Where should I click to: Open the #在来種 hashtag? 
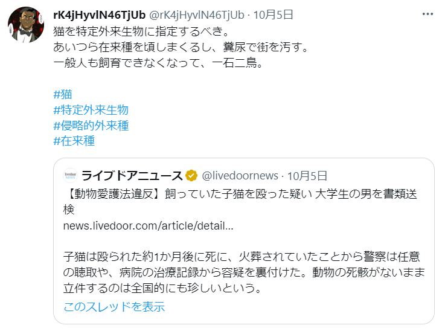(74, 141)
